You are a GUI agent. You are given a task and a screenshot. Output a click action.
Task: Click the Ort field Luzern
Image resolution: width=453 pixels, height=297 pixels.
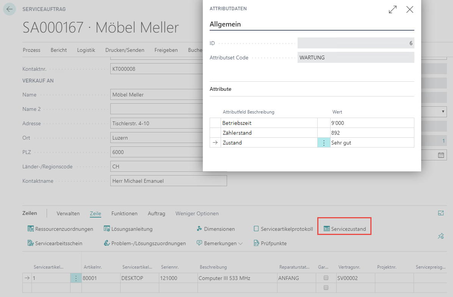click(x=157, y=138)
